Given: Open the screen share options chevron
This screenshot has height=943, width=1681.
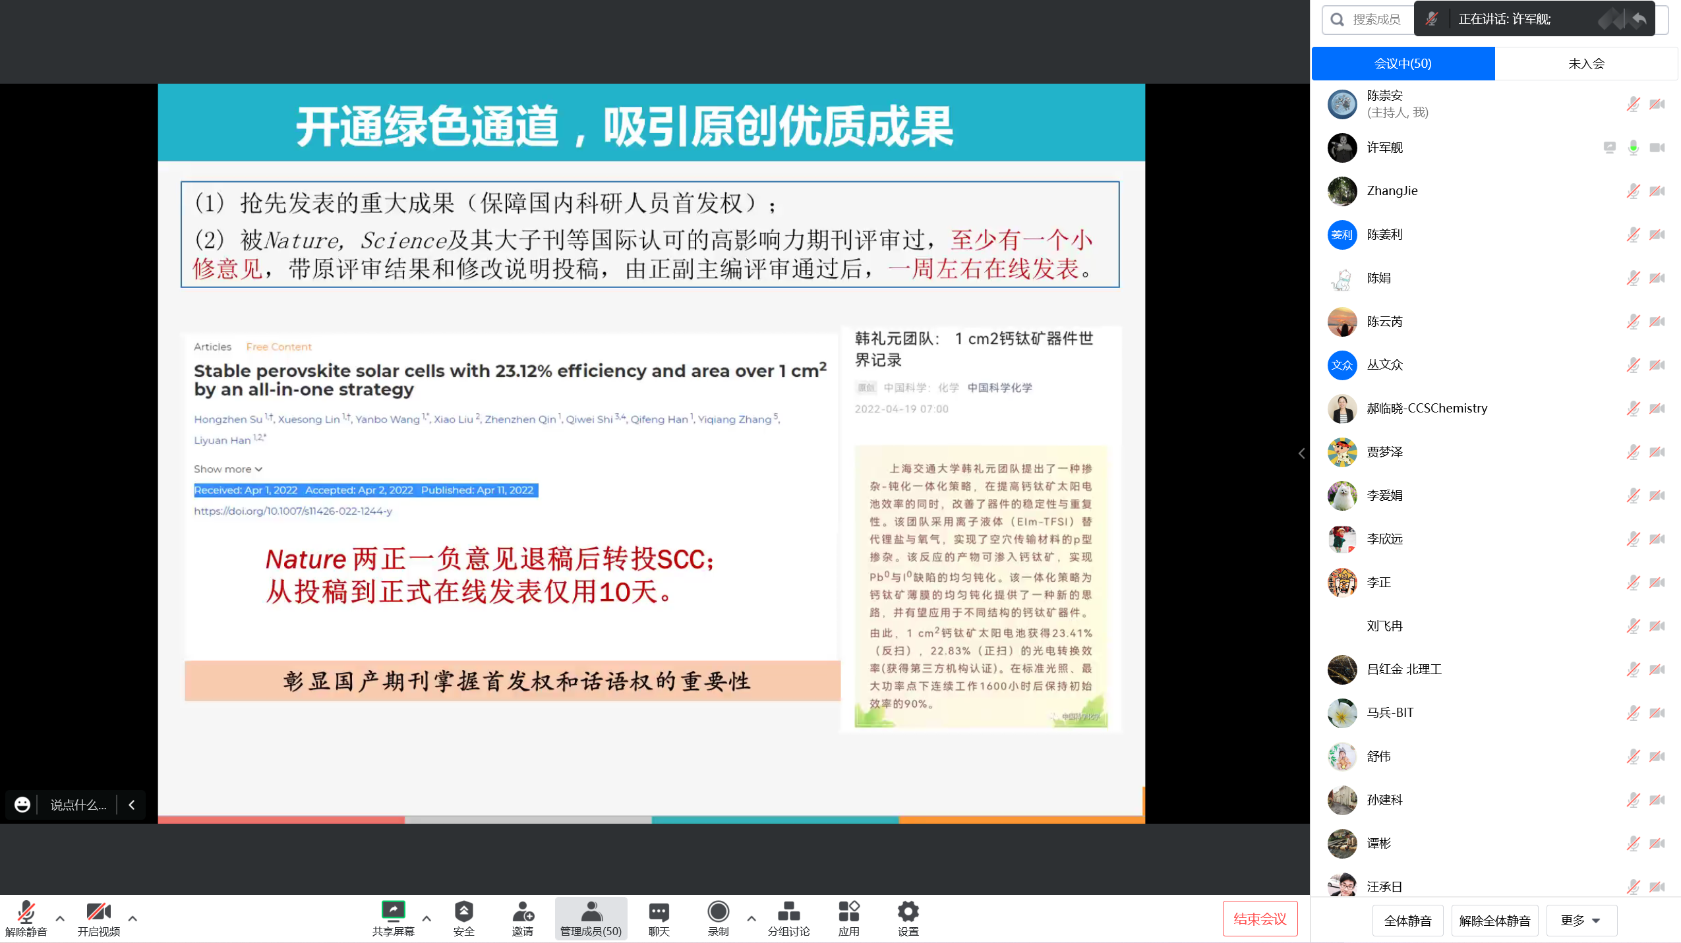Looking at the screenshot, I should [x=427, y=920].
